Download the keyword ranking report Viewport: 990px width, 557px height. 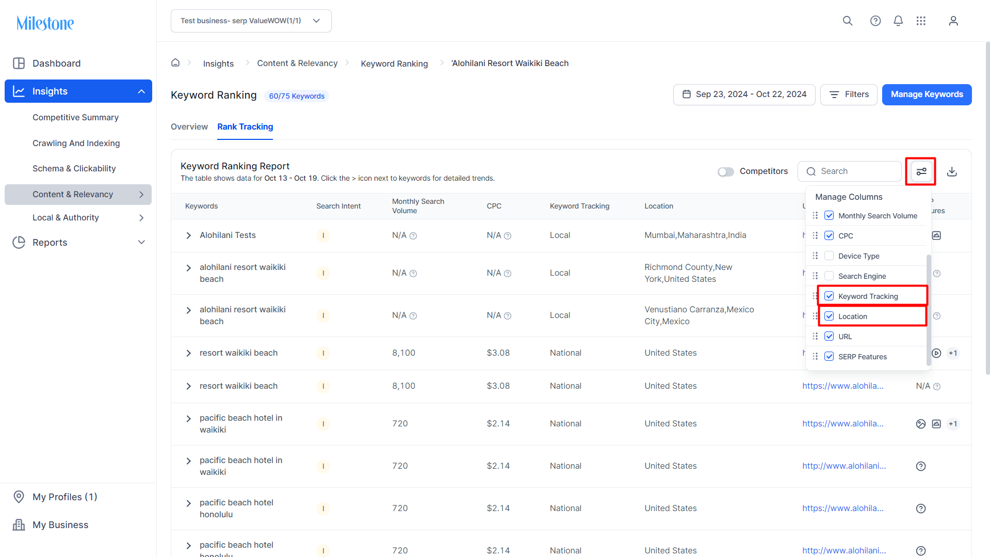952,171
